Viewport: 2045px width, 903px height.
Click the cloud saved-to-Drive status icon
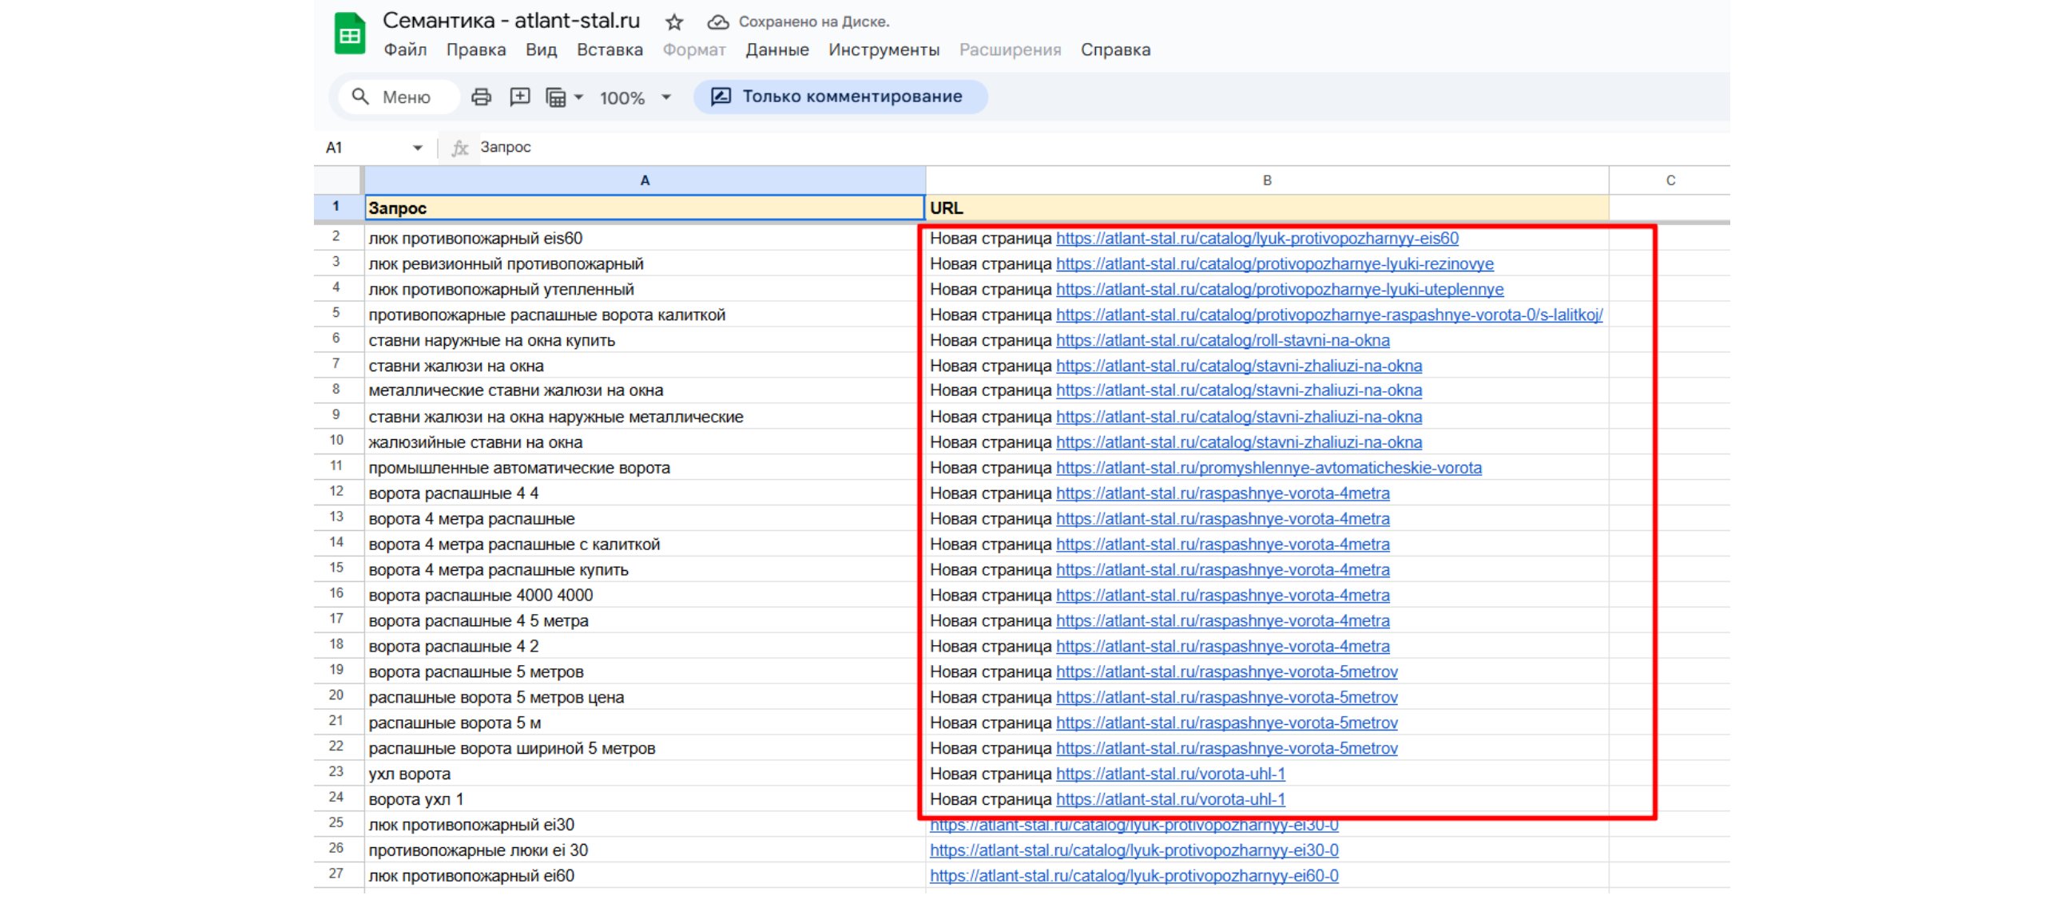coord(717,22)
